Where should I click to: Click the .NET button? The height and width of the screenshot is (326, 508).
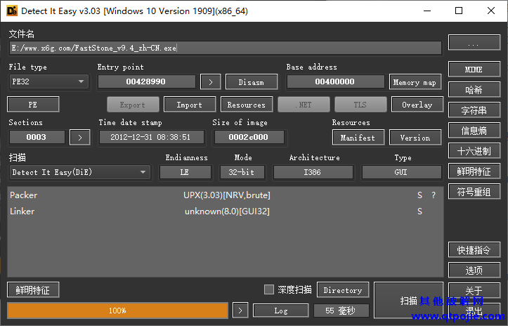click(x=304, y=105)
